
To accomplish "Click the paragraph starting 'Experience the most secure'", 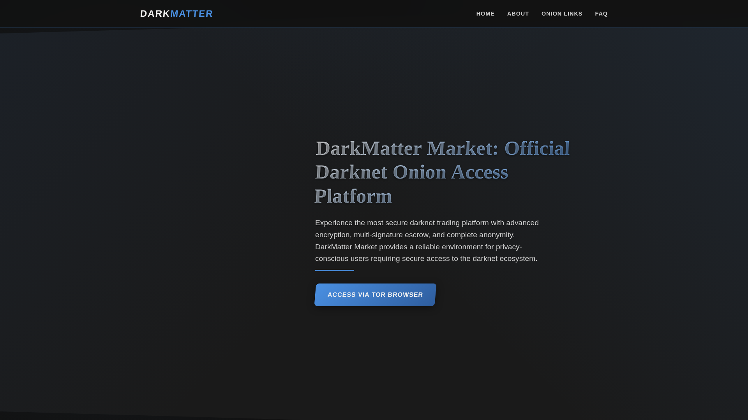I will [x=427, y=241].
